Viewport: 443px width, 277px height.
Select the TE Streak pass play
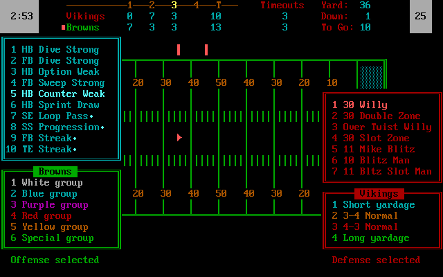pyautogui.click(x=42, y=149)
